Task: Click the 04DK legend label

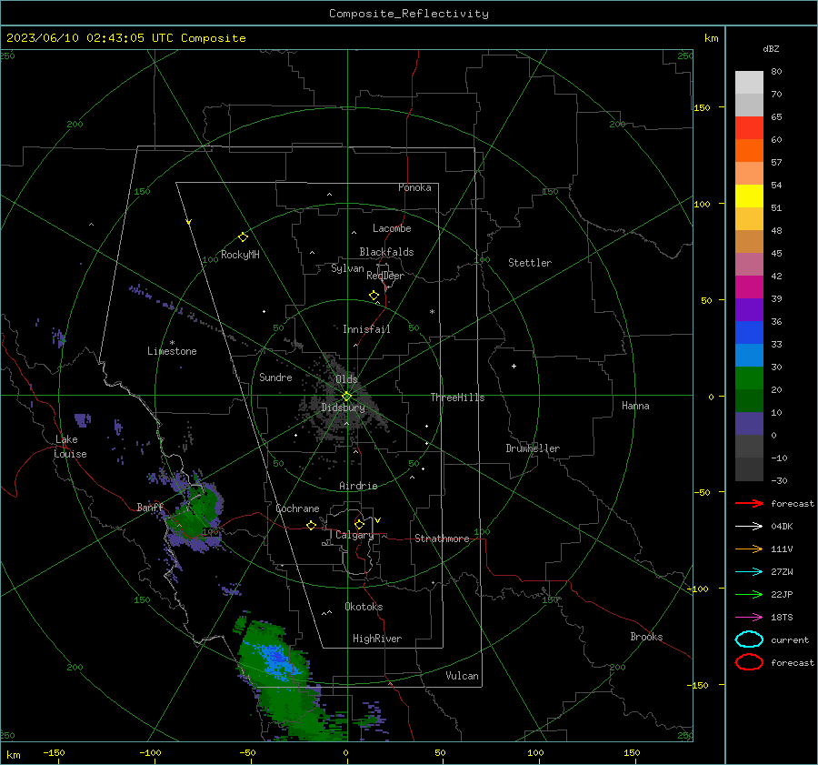Action: point(782,527)
